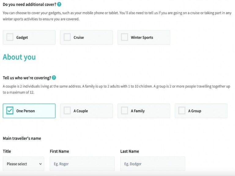Select the Winter Sports label text
This screenshot has width=235, height=176.
click(142, 37)
